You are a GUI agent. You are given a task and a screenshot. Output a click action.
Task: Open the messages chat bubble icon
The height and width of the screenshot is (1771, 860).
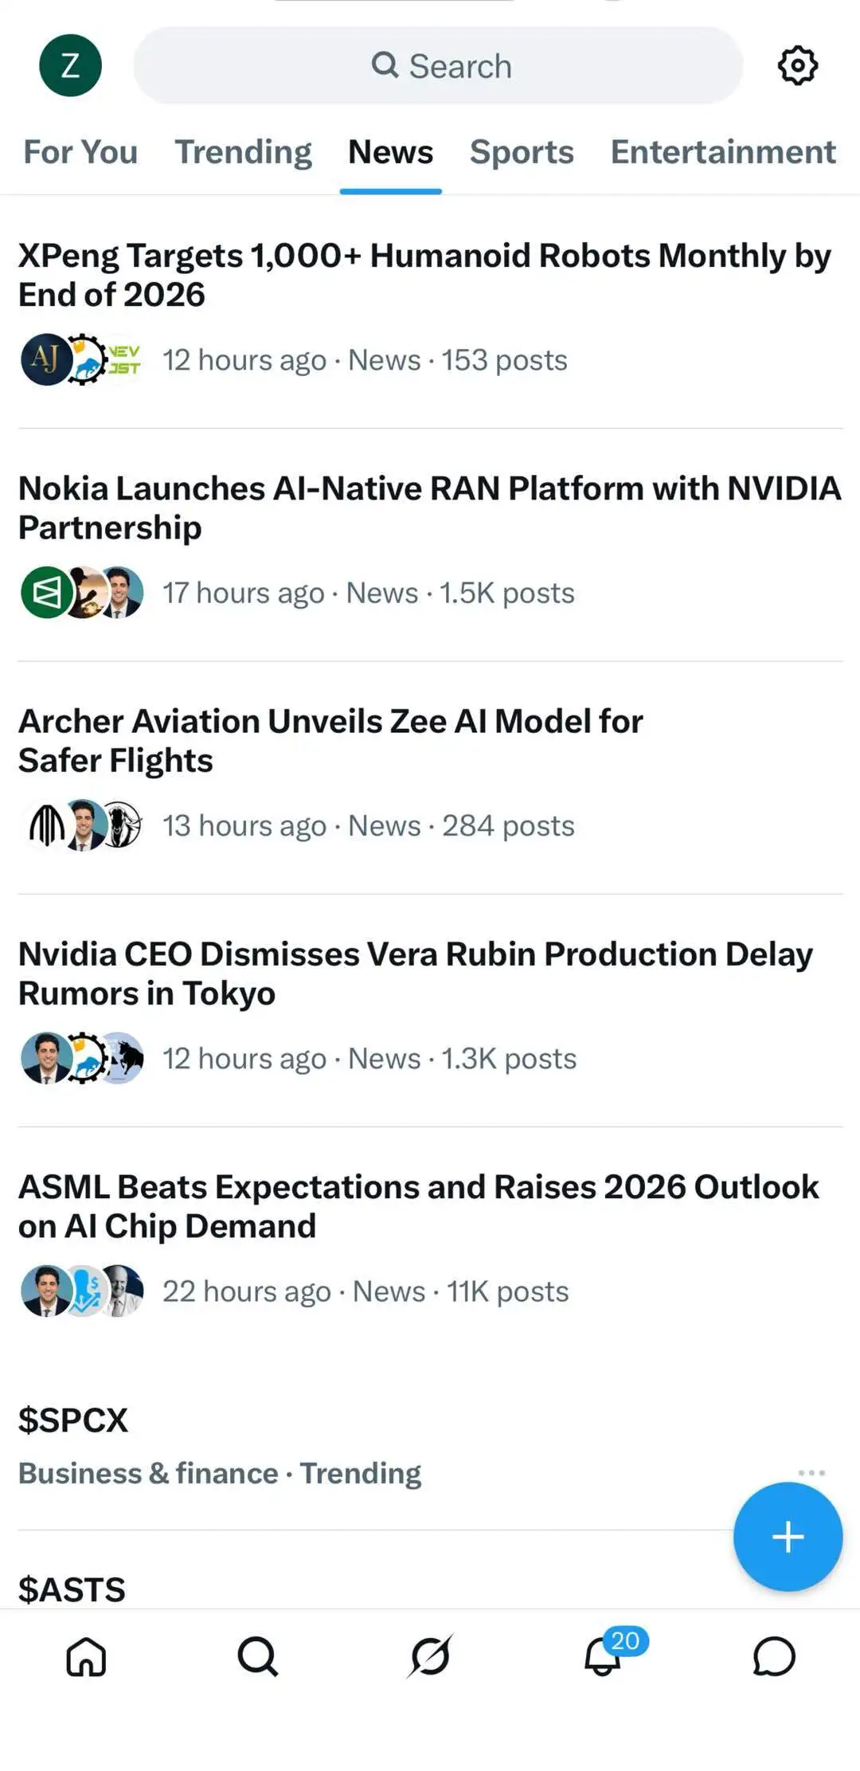click(774, 1657)
